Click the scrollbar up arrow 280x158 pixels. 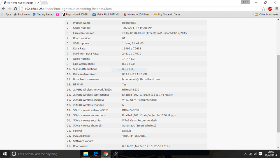(278, 19)
